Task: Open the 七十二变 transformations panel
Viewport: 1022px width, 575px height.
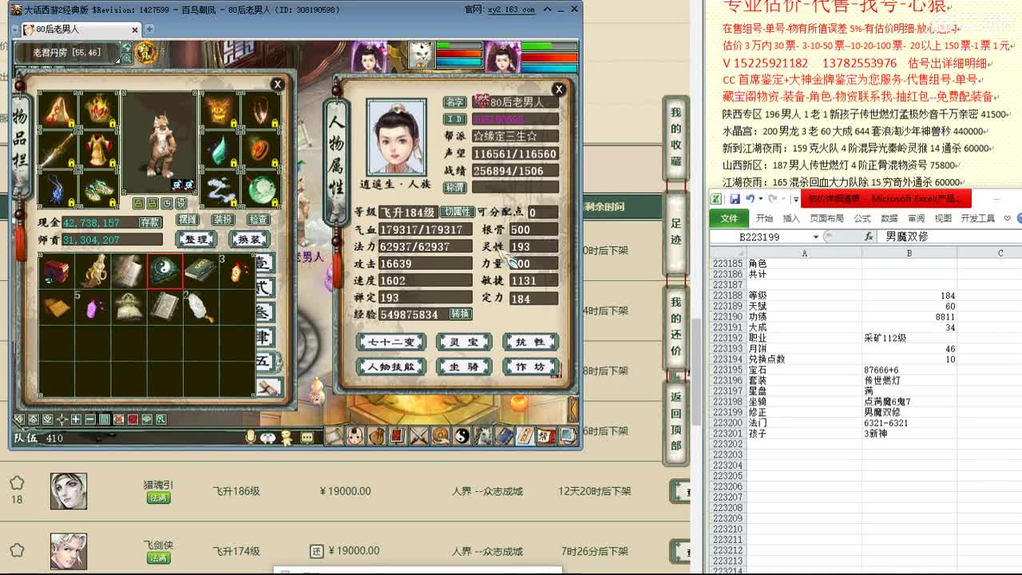Action: 391,342
